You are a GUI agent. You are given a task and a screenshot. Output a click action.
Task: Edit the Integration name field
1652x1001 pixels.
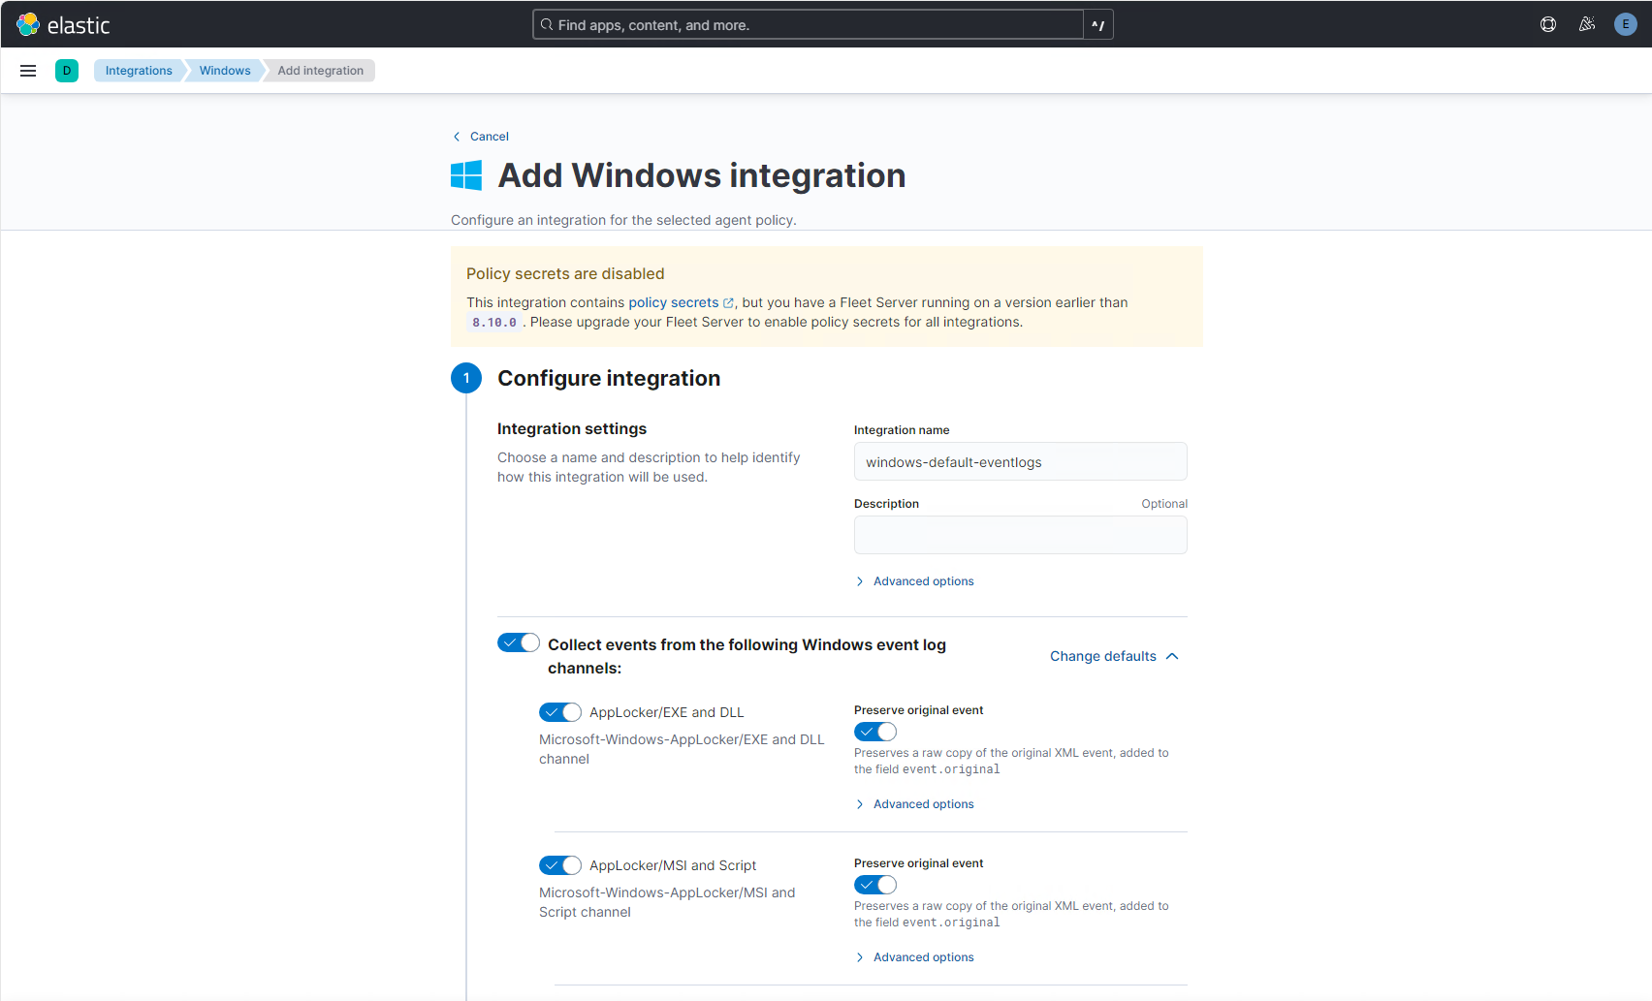(x=1020, y=462)
